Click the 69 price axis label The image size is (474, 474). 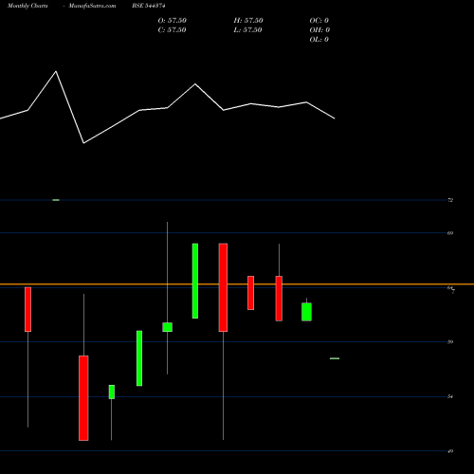450,233
